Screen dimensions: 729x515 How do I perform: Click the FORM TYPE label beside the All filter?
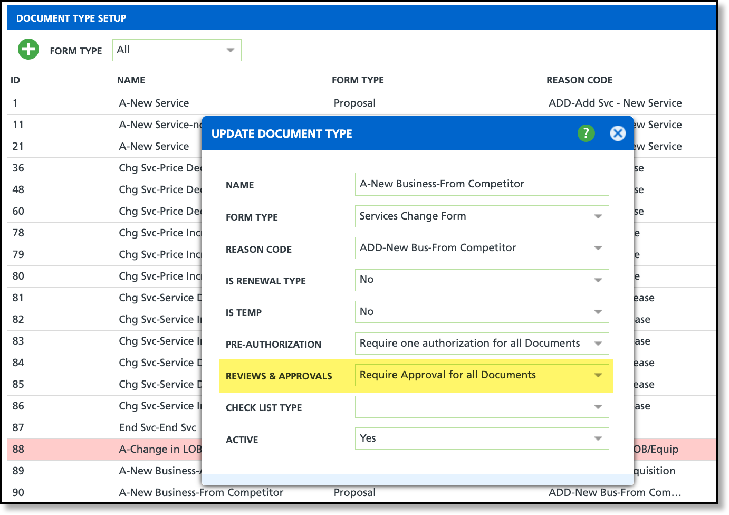click(76, 51)
